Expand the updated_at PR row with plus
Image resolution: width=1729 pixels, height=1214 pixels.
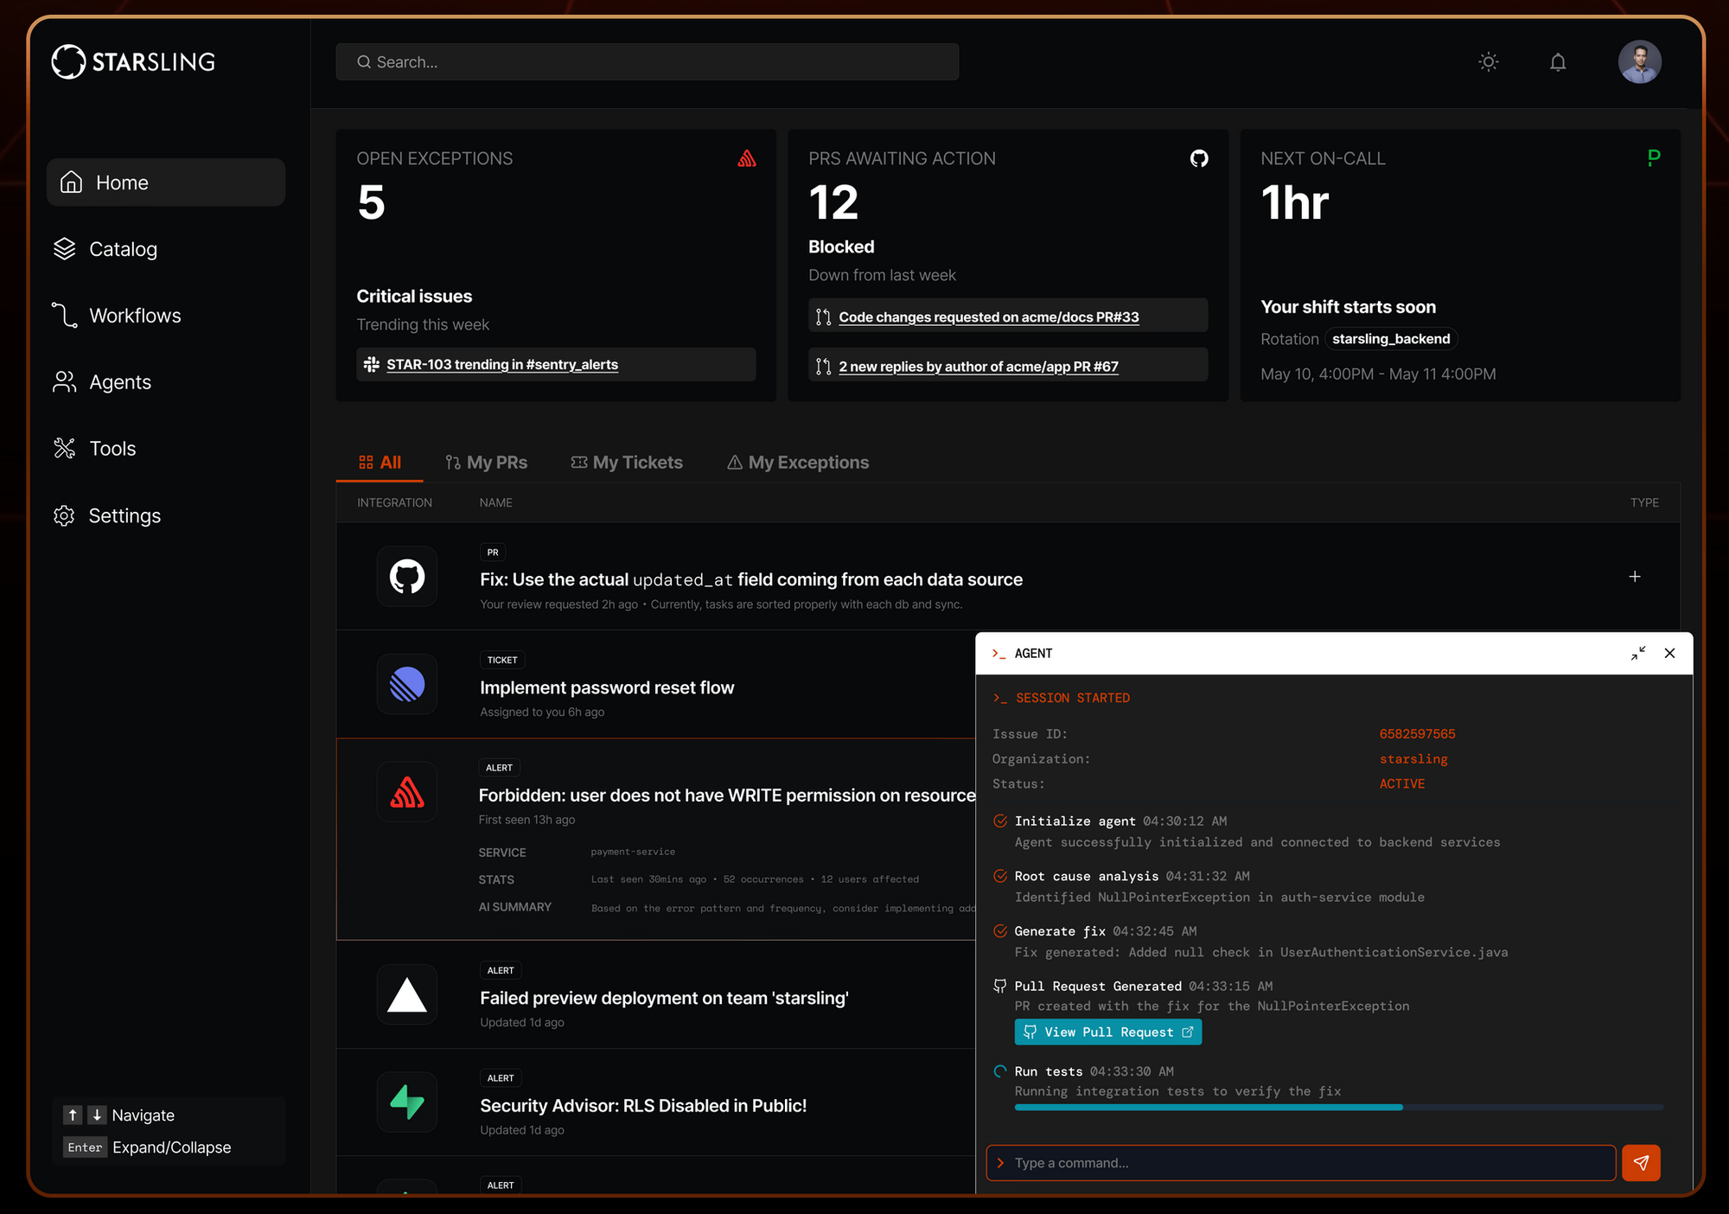pos(1635,577)
